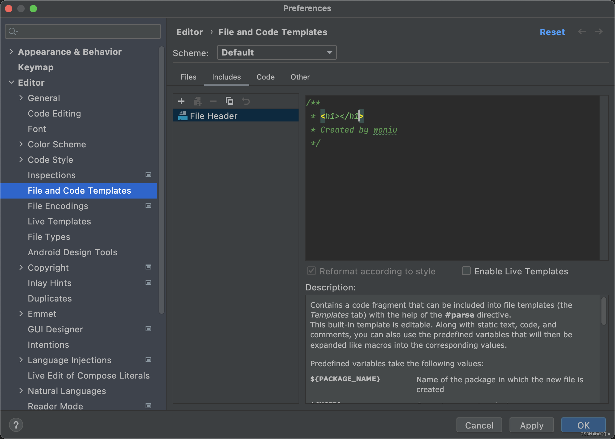Expand the Emmet subsection
The height and width of the screenshot is (439, 615).
click(x=21, y=314)
